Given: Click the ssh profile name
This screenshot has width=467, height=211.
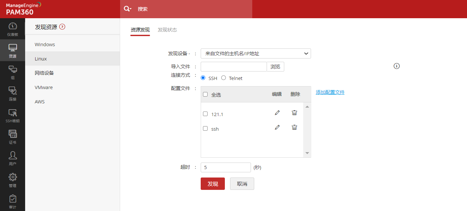Looking at the screenshot, I should (215, 129).
